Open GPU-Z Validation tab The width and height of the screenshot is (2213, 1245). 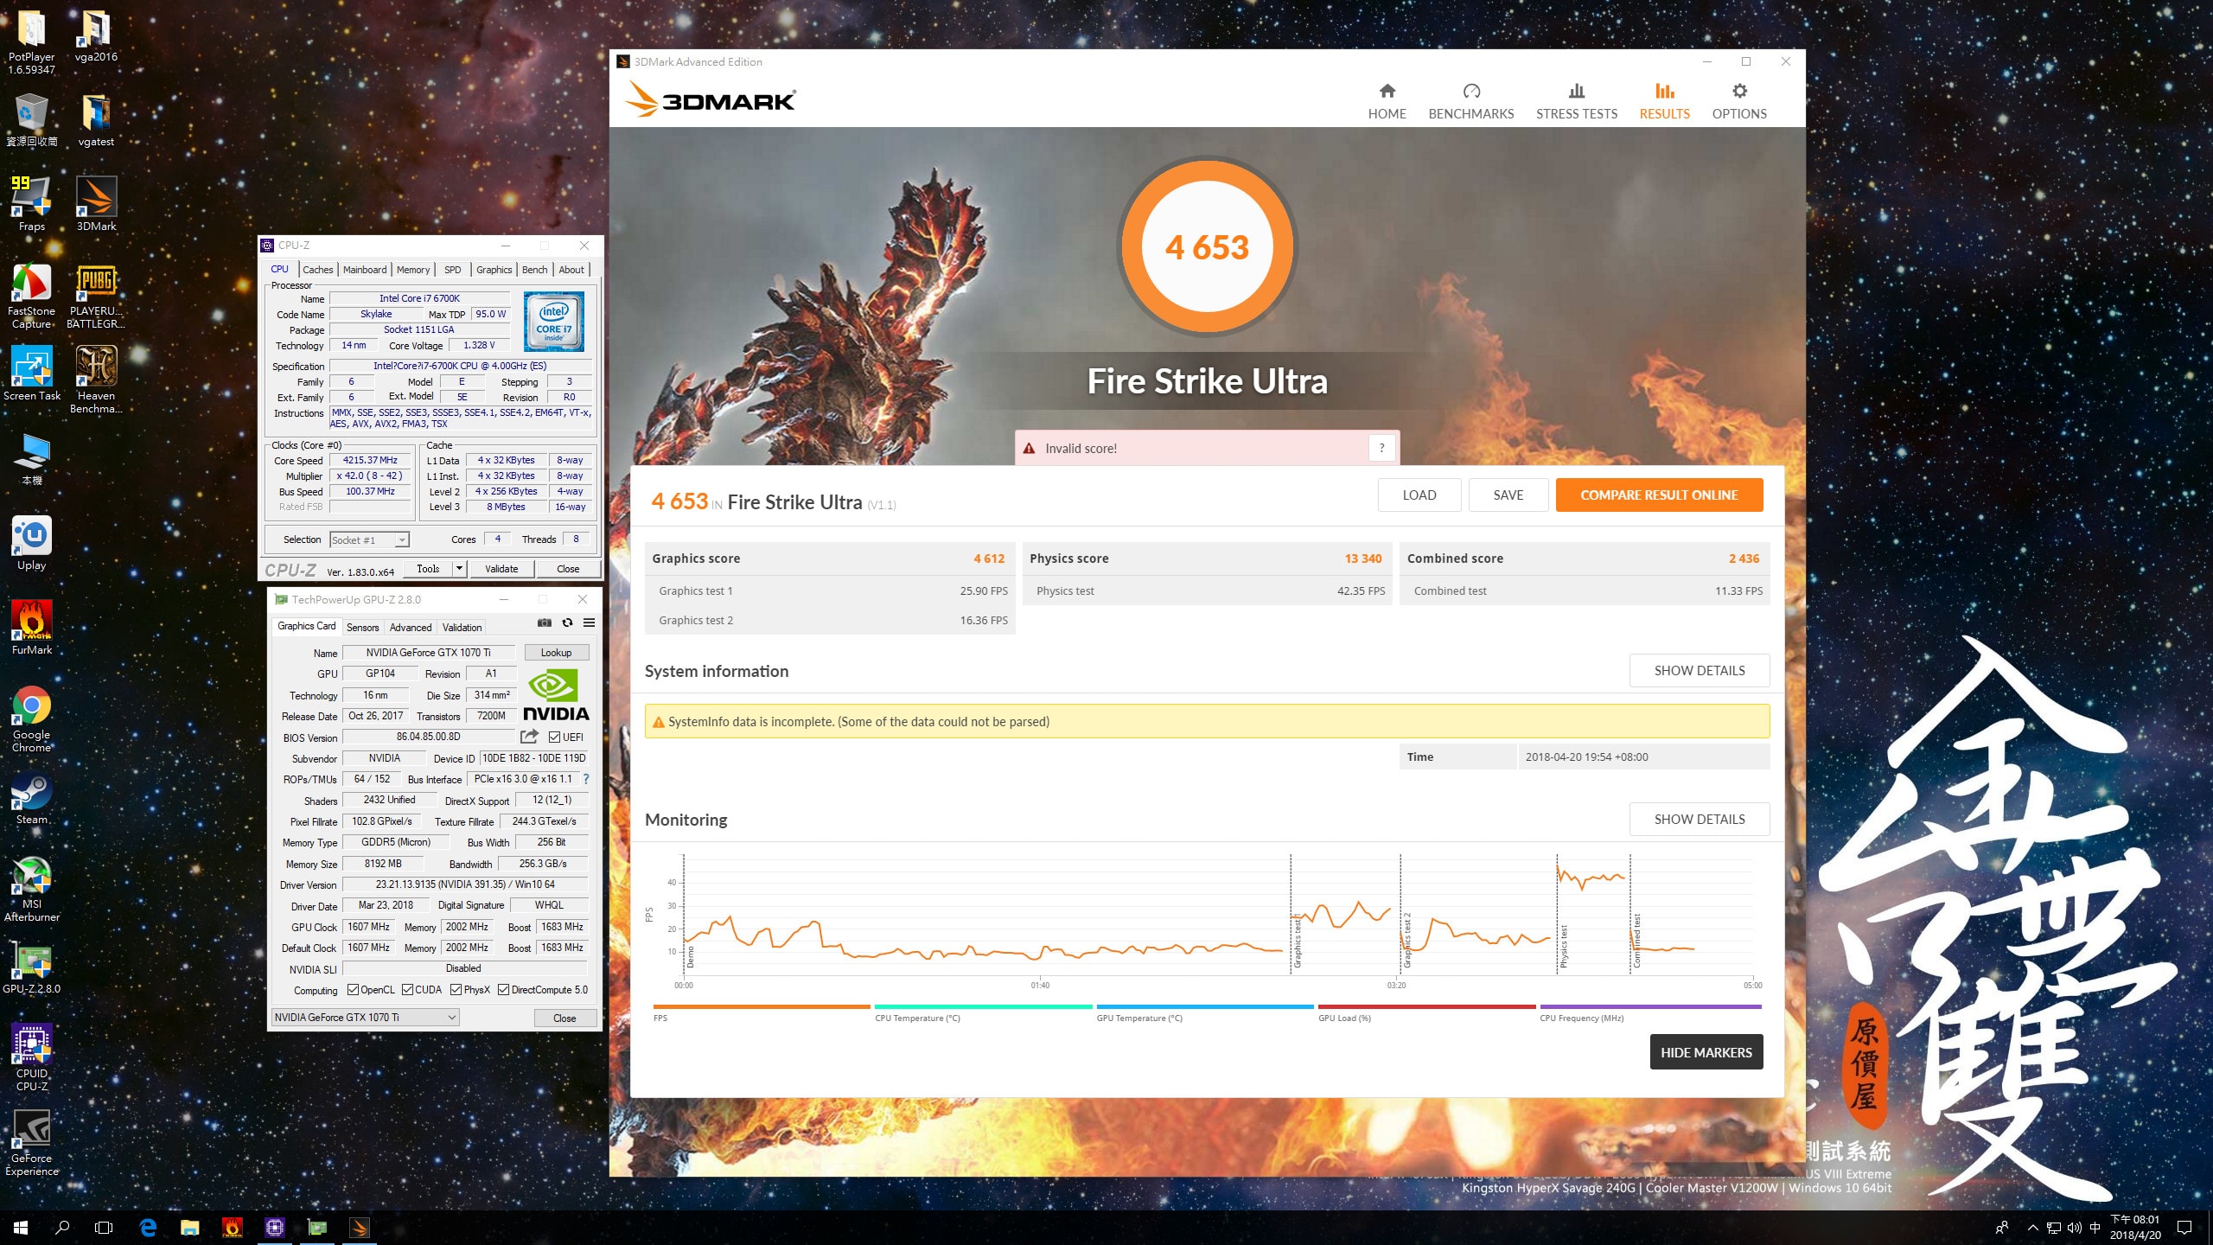462,628
